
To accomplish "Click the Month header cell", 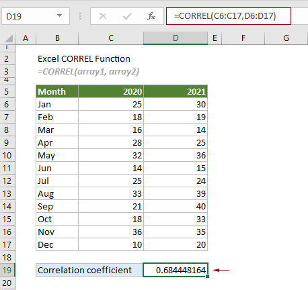I will coord(57,91).
